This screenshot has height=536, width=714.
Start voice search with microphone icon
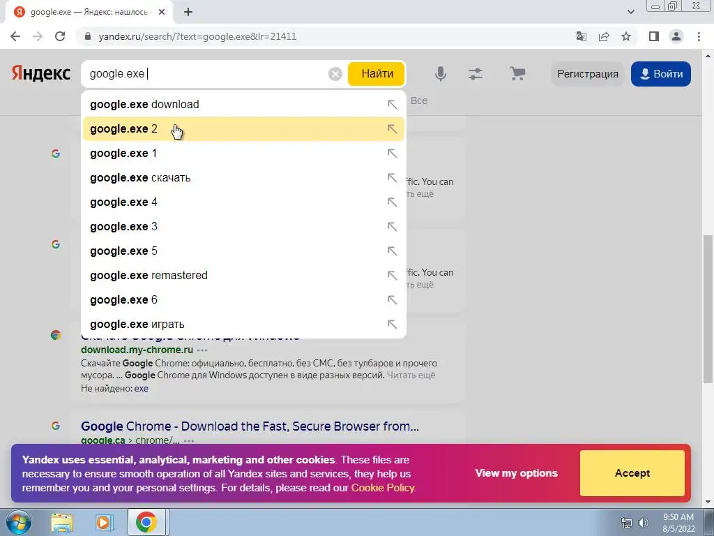click(x=441, y=73)
